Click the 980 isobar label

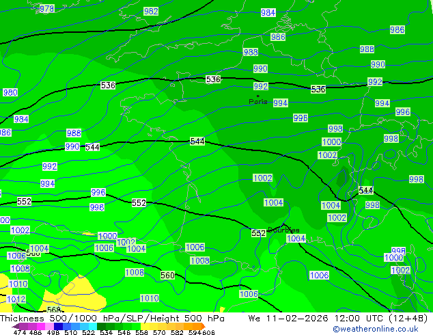10,92
